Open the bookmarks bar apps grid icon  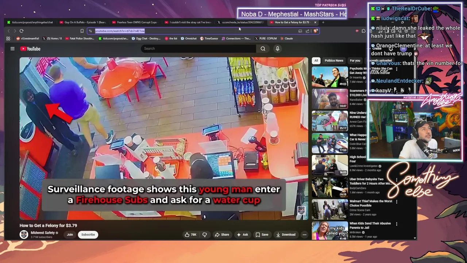point(8,38)
